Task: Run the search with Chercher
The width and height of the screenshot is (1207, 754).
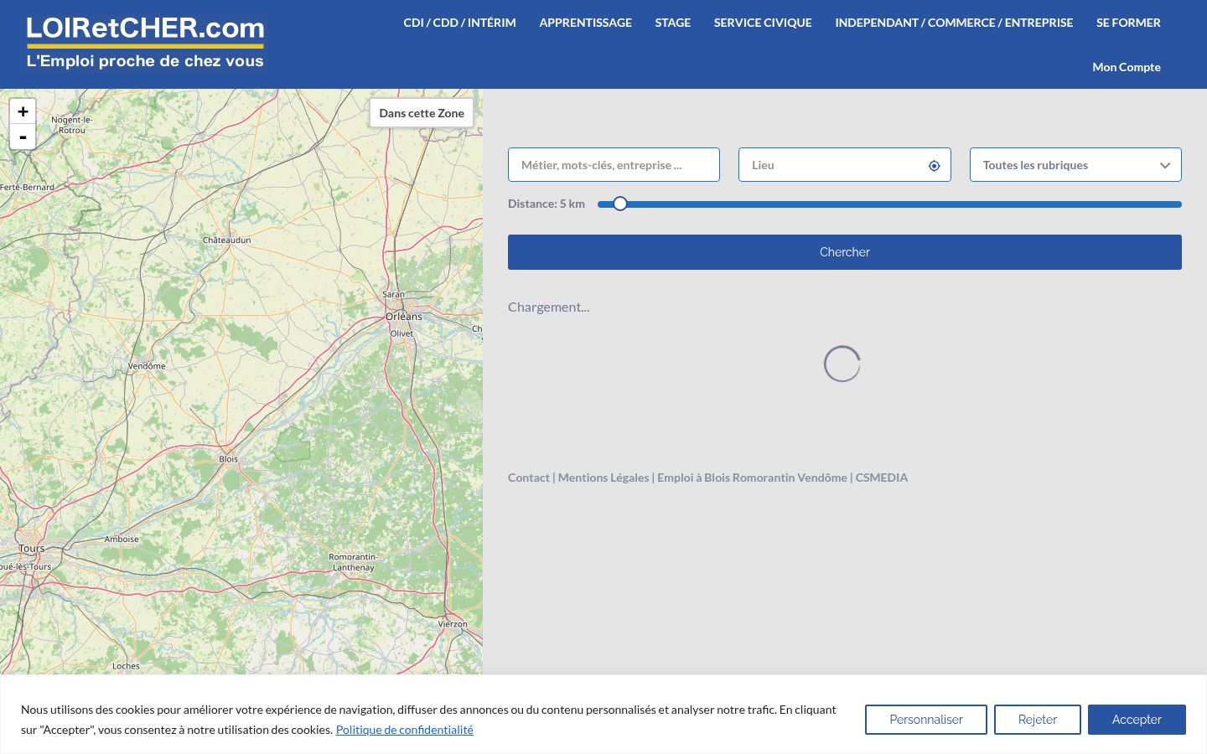Action: click(x=845, y=252)
